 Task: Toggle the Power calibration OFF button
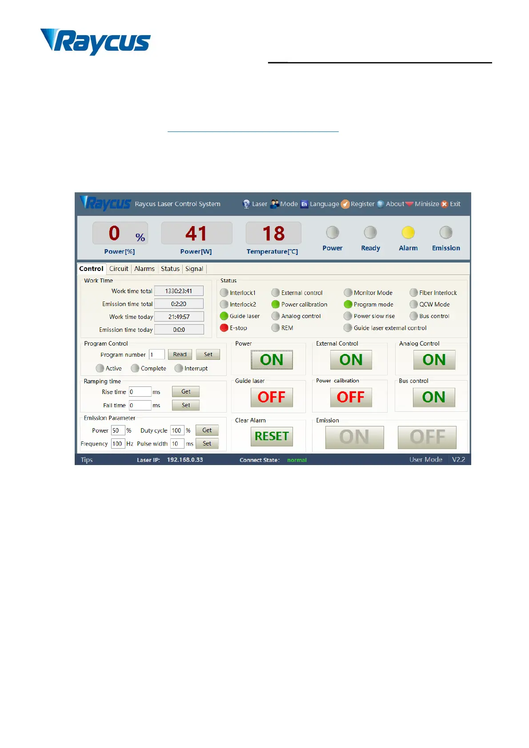(x=351, y=397)
